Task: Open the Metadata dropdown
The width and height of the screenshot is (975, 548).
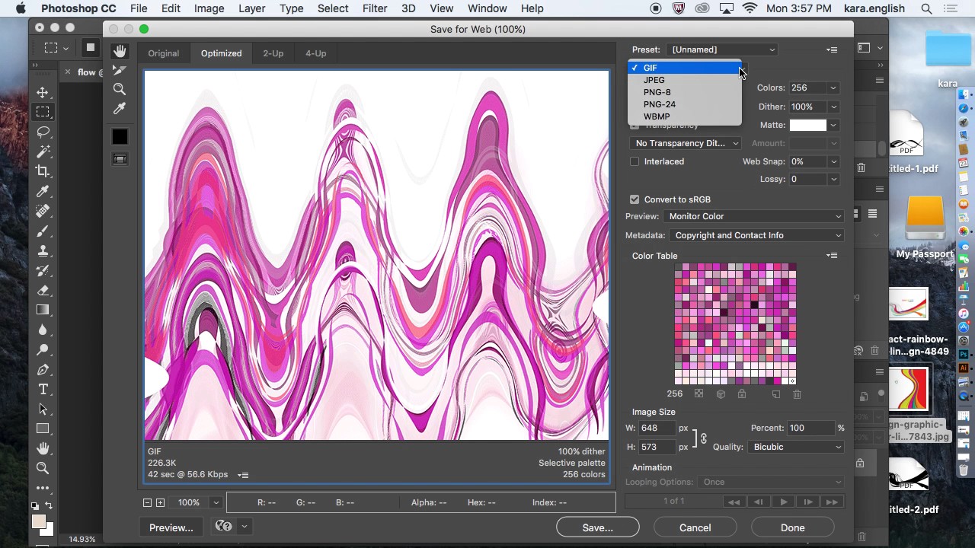Action: click(756, 235)
